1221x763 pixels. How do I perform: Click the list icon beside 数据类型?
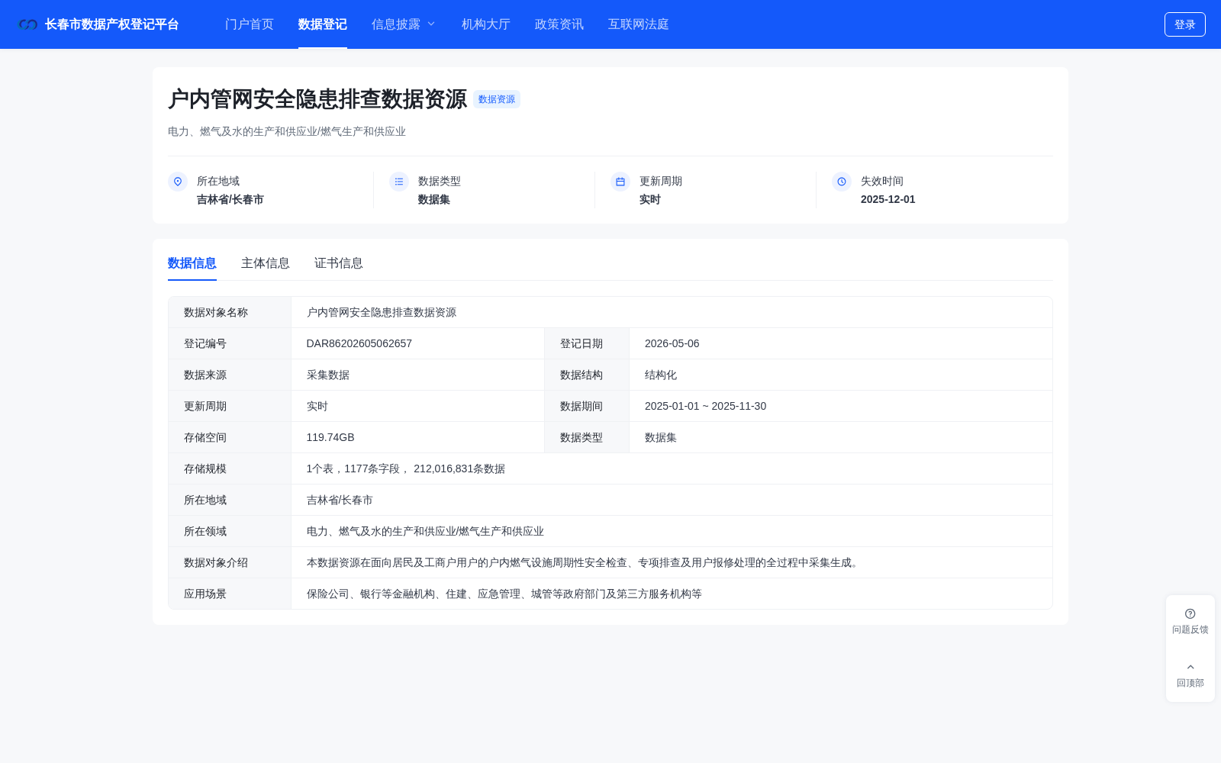point(399,182)
